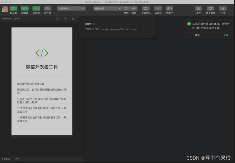Open 版本管理 version control
The image size is (235, 163).
pyautogui.click(x=211, y=9)
